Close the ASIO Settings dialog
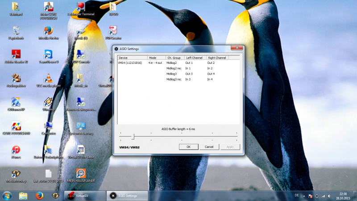 pyautogui.click(x=237, y=48)
